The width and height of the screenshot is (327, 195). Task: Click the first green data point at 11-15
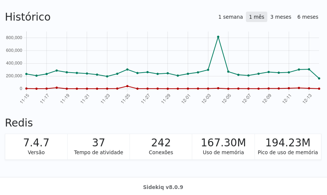(x=26, y=74)
